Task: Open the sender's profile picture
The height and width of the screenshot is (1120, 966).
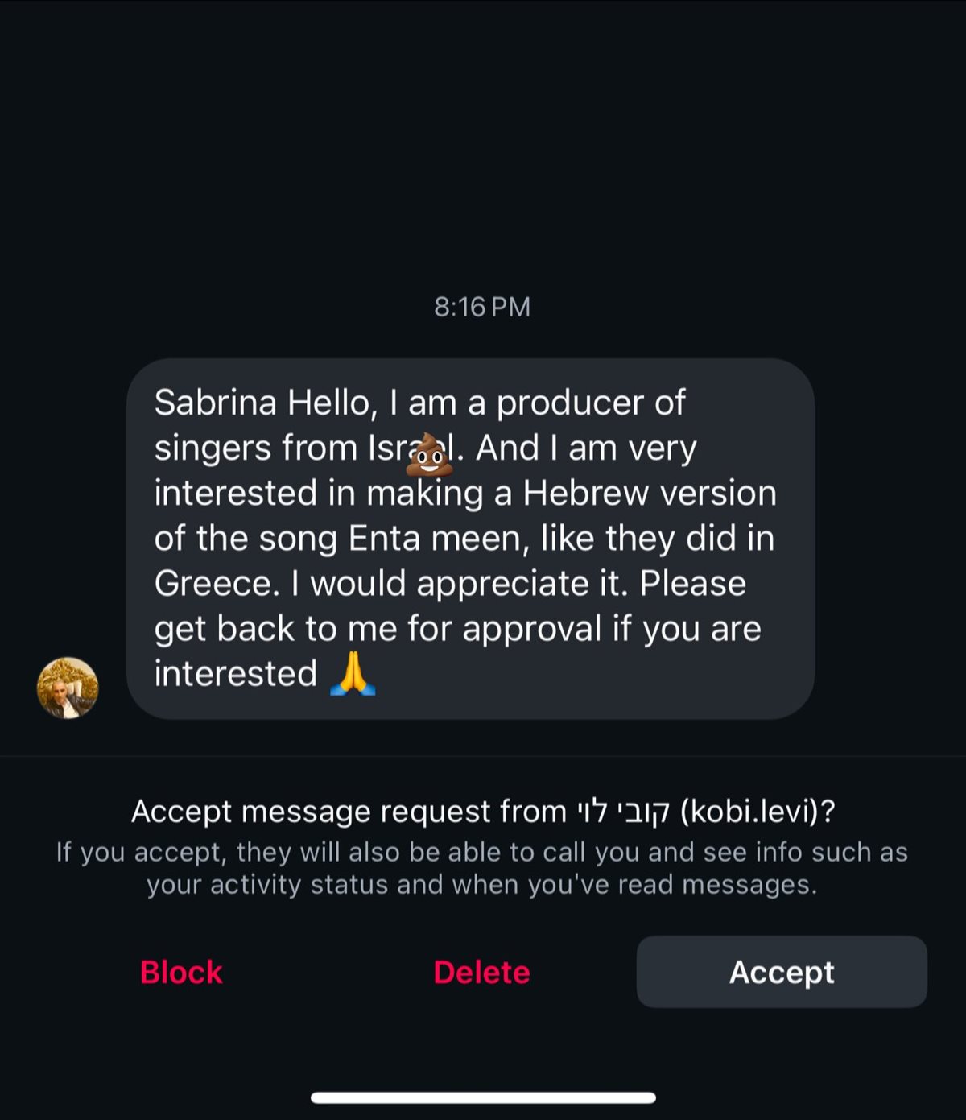Action: 68,688
